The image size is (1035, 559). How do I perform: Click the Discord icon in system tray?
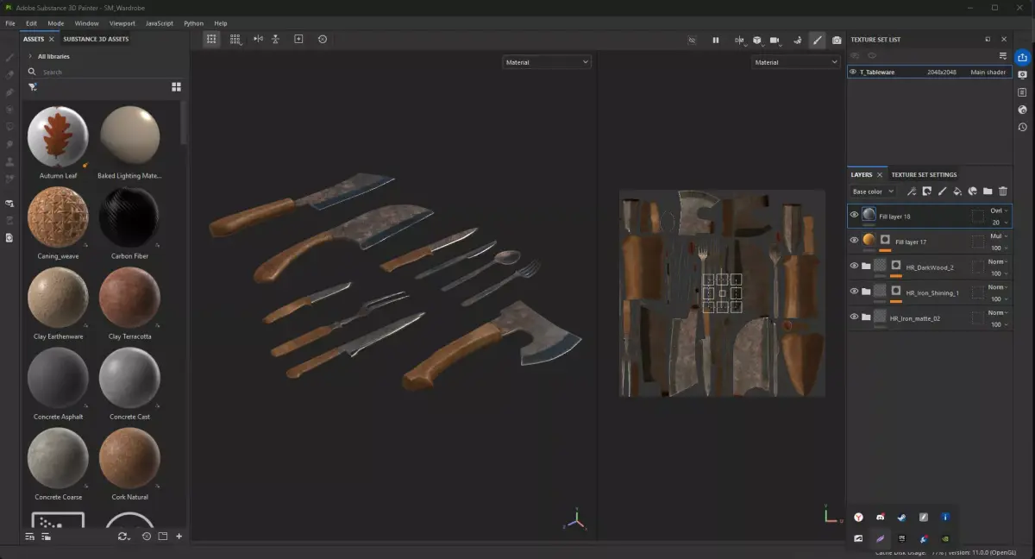881,517
